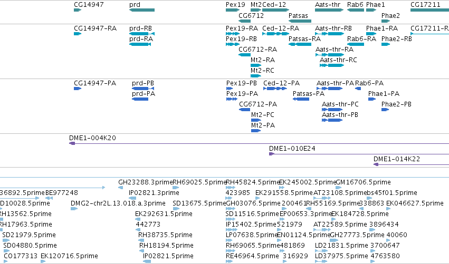The image size is (449, 264).
Task: Select transcript Aats-thr-RB
Action: tap(333, 28)
